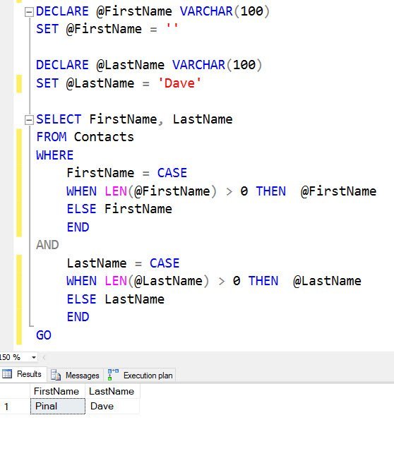The image size is (394, 468).
Task: Switch to the Results tab
Action: pos(23,374)
